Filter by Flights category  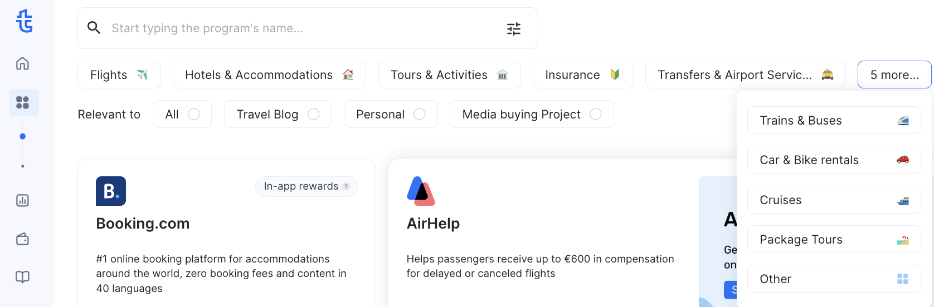(x=119, y=75)
